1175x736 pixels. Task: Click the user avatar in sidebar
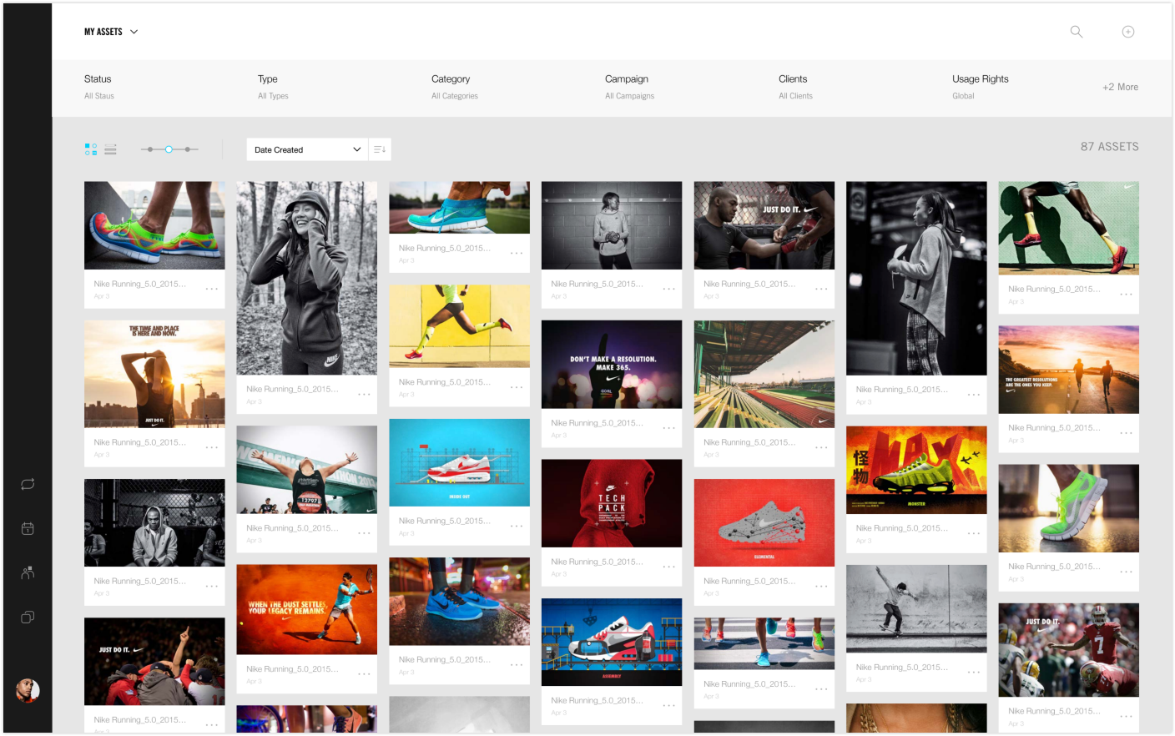(x=28, y=690)
